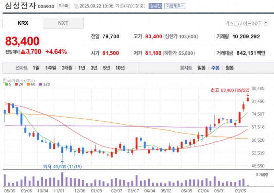274x193 pixels.
Task: Switch to 일봉 daily candle chart
Action: [x=201, y=68]
